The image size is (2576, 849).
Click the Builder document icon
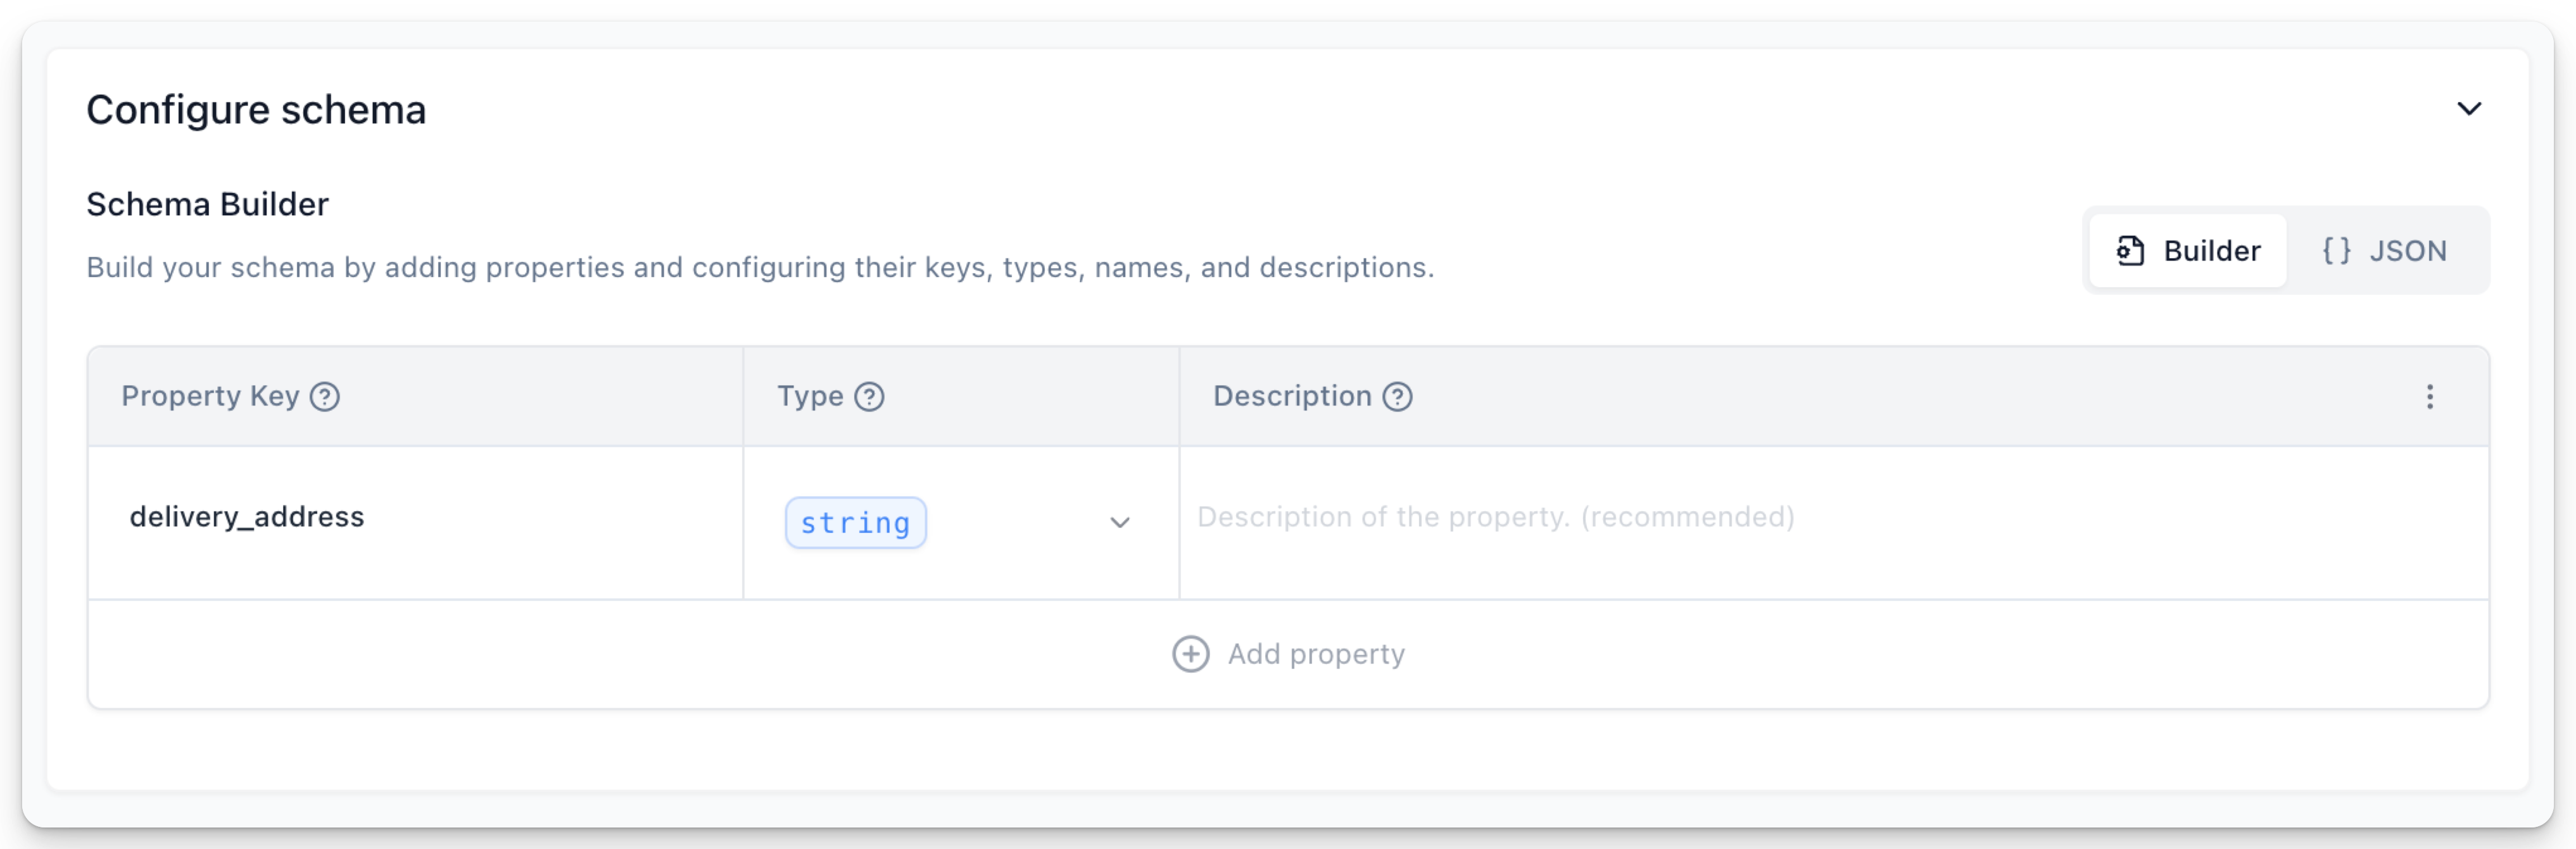2130,251
